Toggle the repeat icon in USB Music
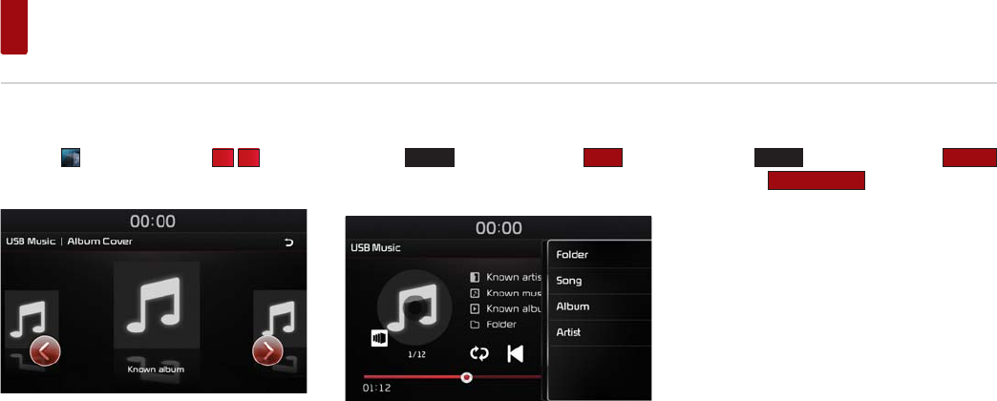Image resolution: width=997 pixels, height=401 pixels. click(x=479, y=353)
